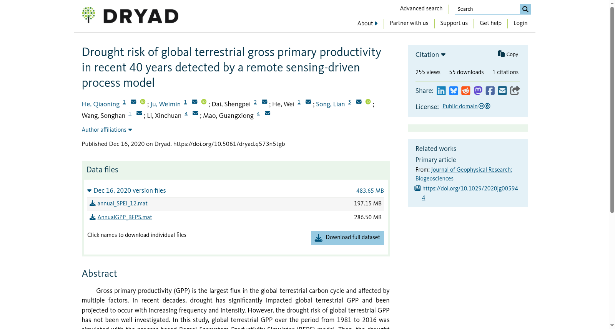Open He, Qiaoning author link
Screen dimensions: 615x329
[101, 104]
